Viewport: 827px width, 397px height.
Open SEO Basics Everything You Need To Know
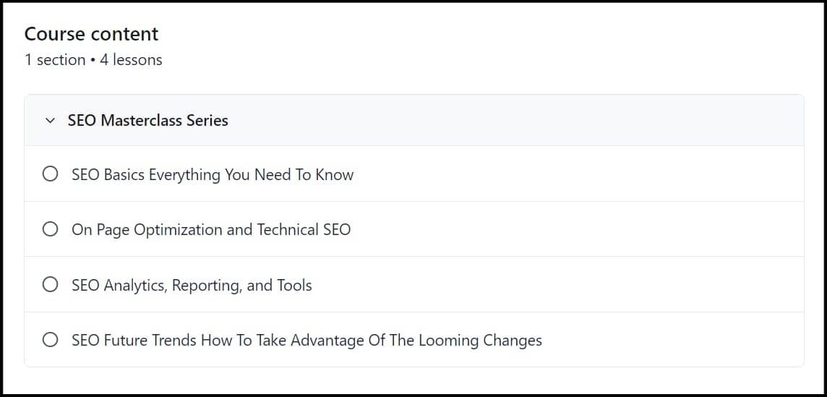[x=213, y=174]
